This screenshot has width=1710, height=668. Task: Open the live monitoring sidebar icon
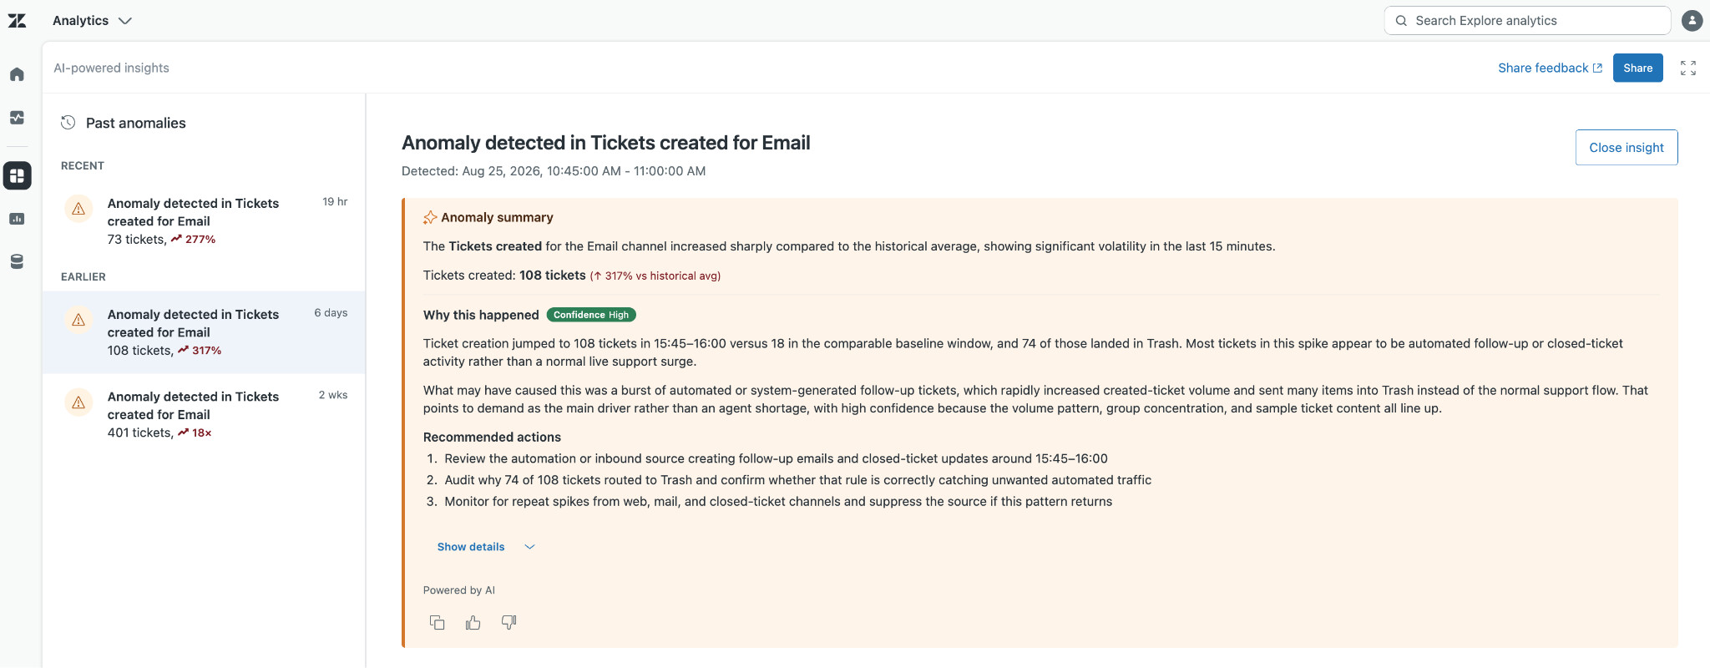pyautogui.click(x=17, y=118)
